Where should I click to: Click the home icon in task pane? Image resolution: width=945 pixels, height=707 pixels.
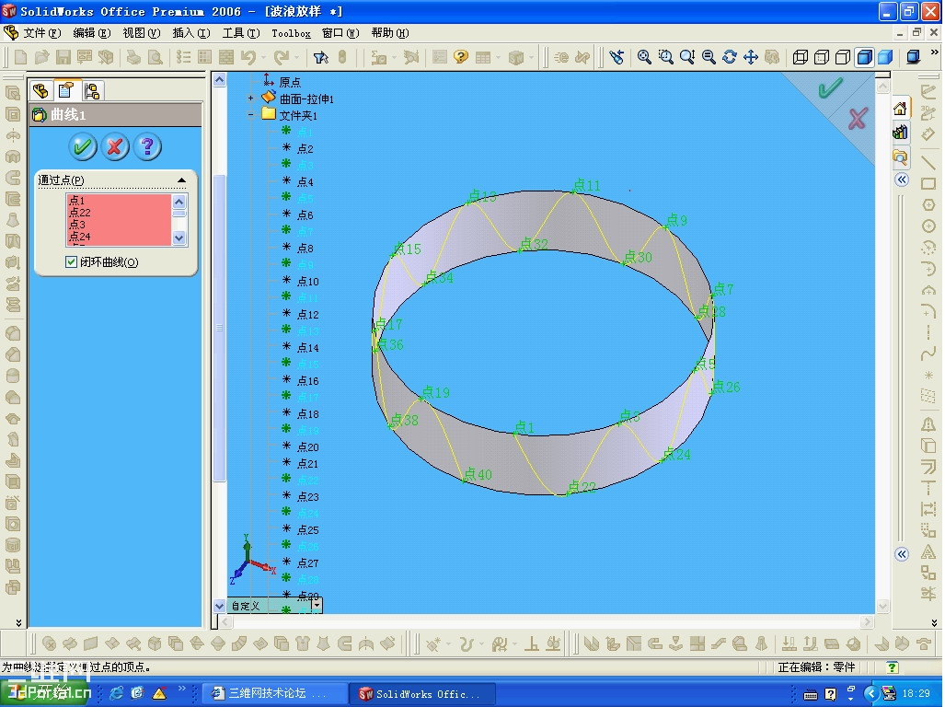click(x=900, y=110)
